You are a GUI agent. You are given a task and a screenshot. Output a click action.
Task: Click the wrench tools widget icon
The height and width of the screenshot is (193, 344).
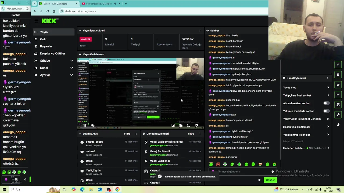click(338, 115)
